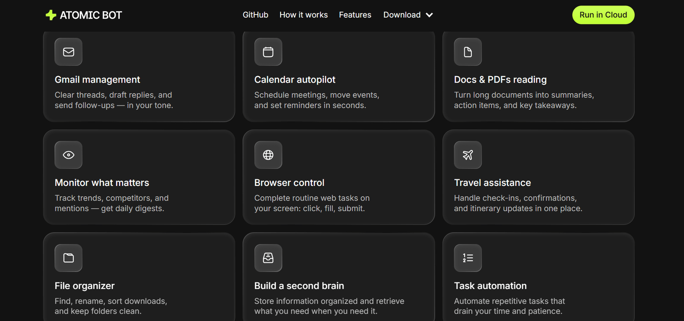This screenshot has height=321, width=684.
Task: Select the Gmail management heading
Action: point(97,80)
